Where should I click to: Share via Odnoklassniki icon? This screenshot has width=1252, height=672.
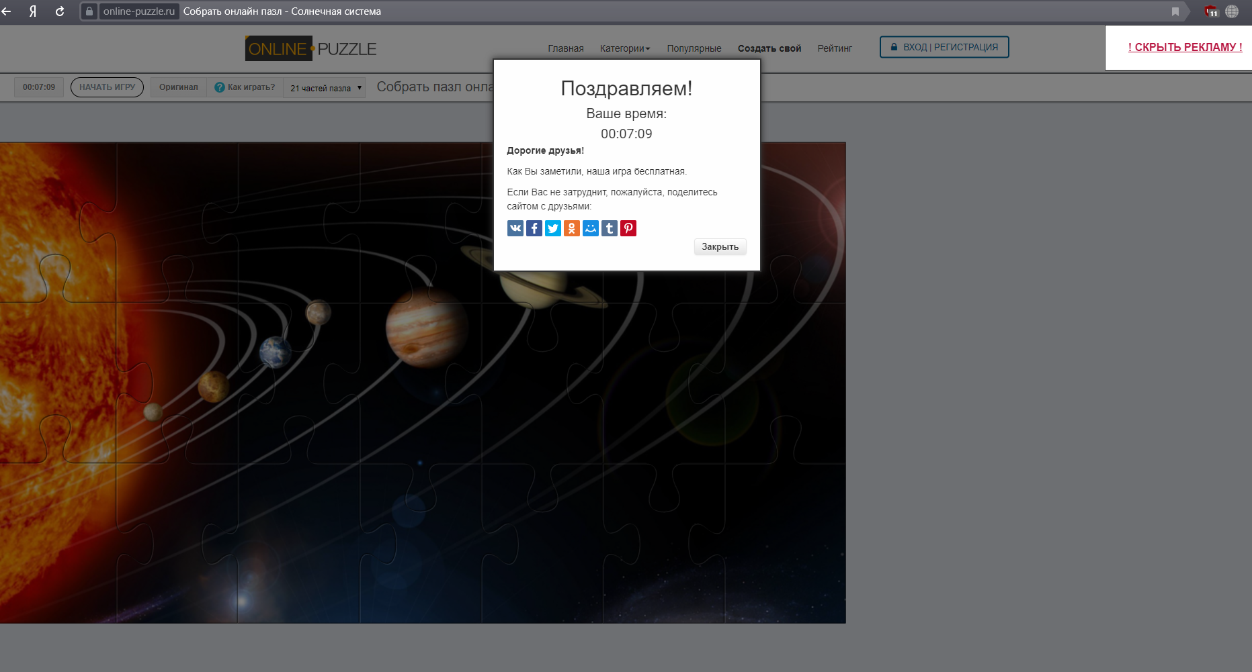pyautogui.click(x=571, y=228)
